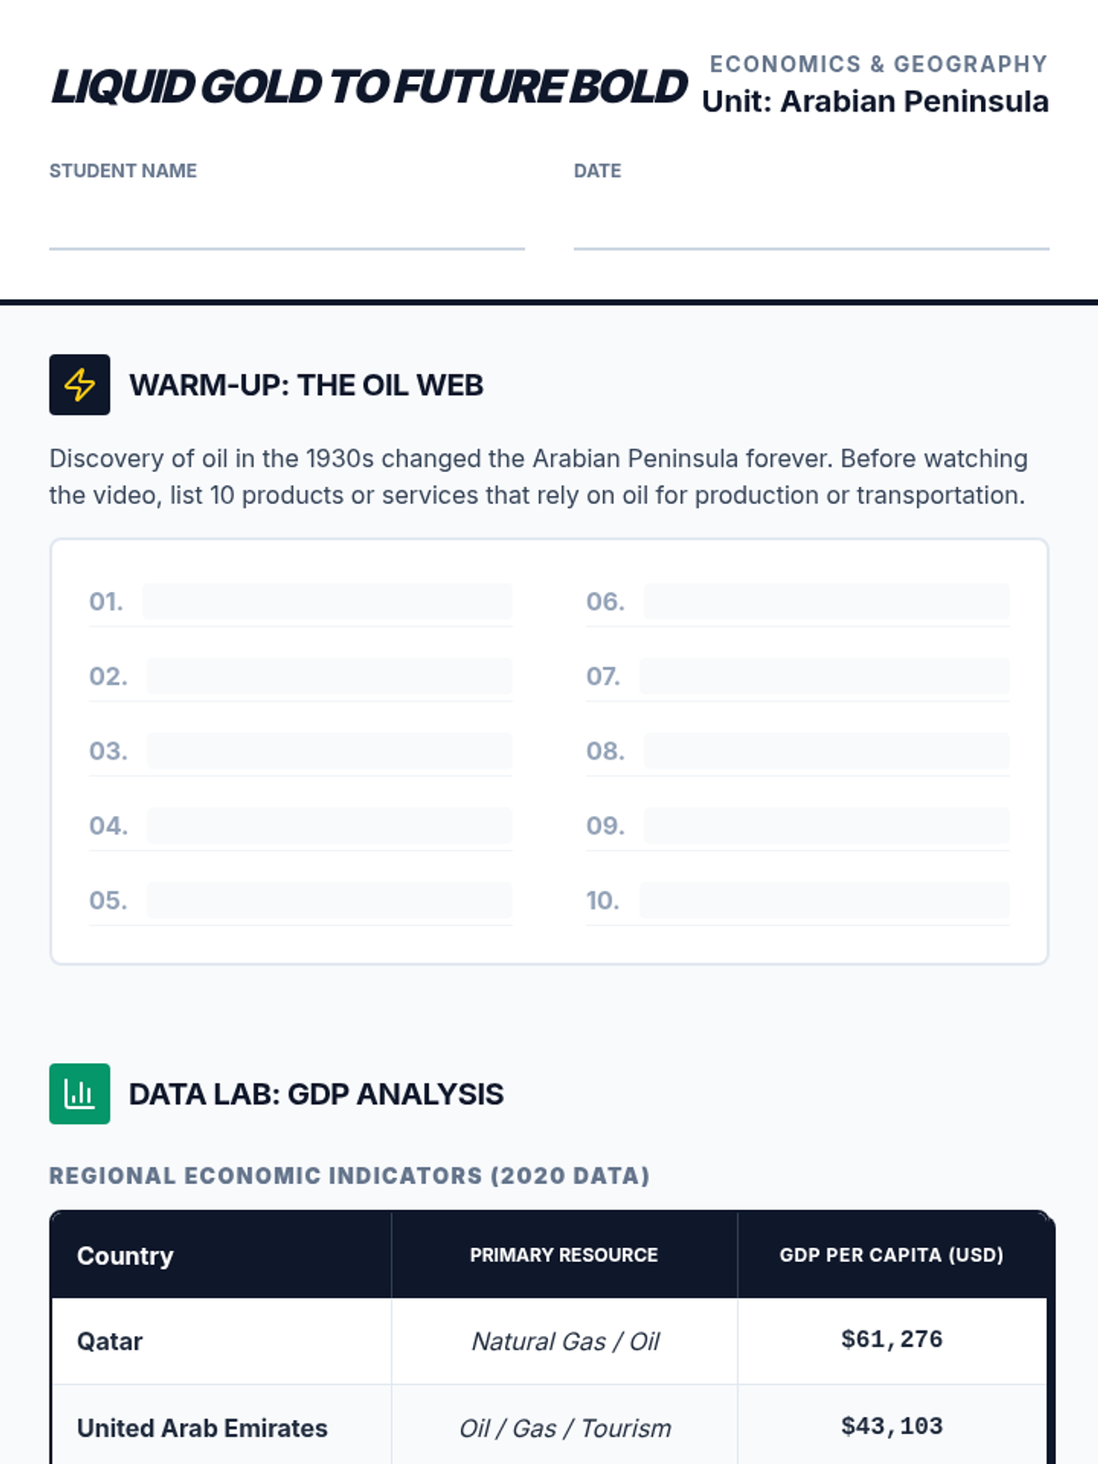Click answer field number 04

[328, 826]
